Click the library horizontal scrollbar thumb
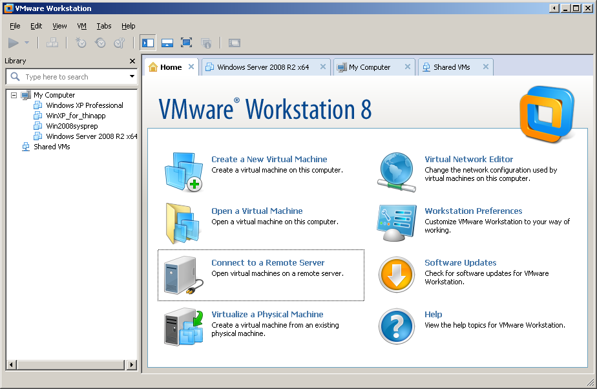This screenshot has height=389, width=597. pyautogui.click(x=70, y=365)
